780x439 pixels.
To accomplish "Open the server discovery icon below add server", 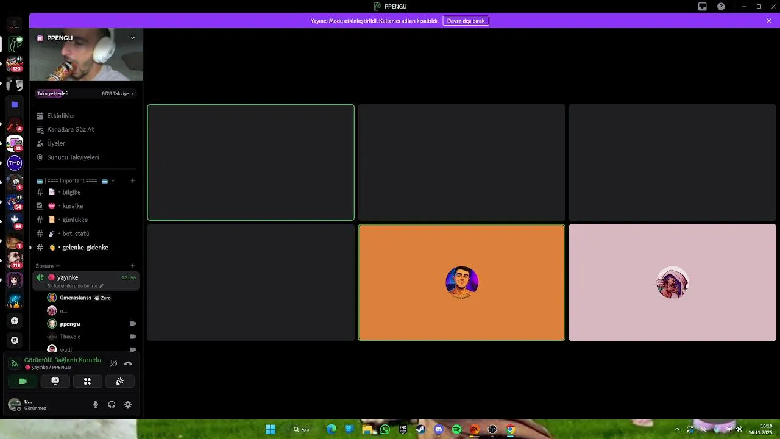I will coord(15,340).
